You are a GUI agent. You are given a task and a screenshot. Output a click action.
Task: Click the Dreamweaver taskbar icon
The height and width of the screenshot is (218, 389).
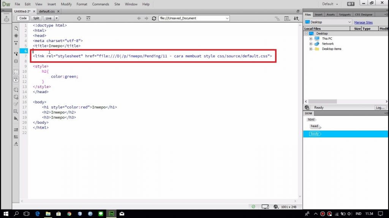point(111,213)
